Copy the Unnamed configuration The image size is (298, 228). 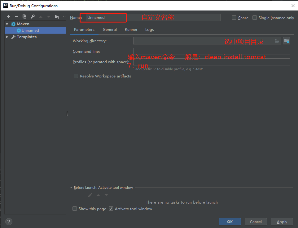[x=24, y=17]
